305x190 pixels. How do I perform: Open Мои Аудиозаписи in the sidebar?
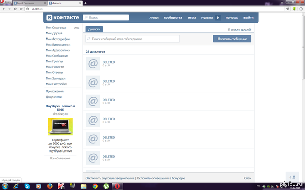pos(58,50)
